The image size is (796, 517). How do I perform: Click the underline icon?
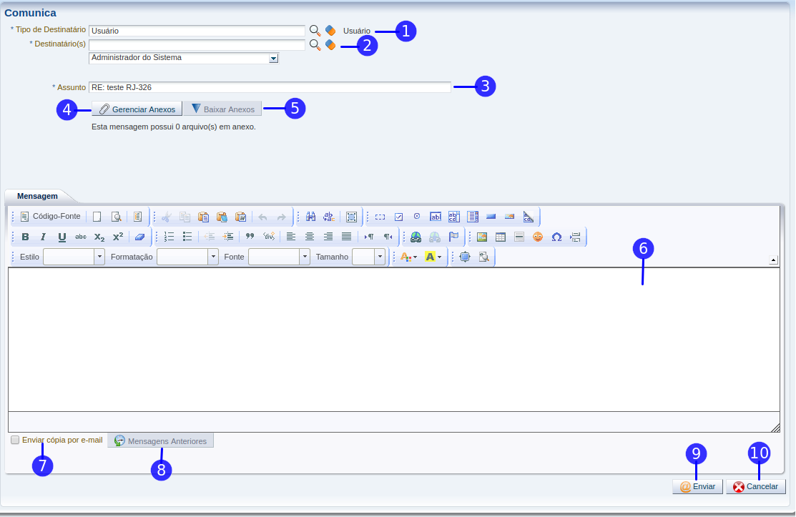coord(62,237)
